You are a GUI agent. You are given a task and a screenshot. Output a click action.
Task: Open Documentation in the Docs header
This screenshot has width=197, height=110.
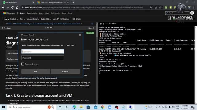coord(32,13)
